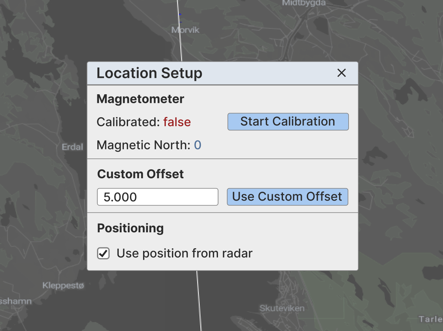
Task: Click the Morvik label on the map
Action: click(185, 30)
